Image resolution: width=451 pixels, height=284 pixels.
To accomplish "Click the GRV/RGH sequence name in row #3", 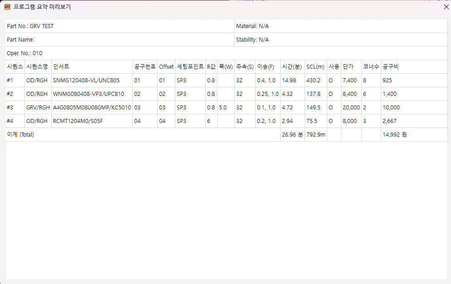I will point(37,107).
